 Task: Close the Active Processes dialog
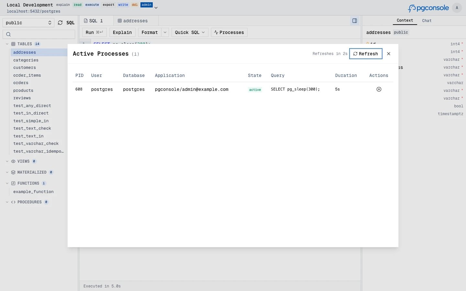tap(389, 54)
